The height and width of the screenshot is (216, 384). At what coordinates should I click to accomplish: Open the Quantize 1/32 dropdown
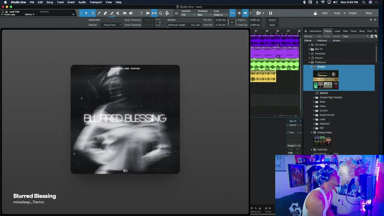pos(188,15)
